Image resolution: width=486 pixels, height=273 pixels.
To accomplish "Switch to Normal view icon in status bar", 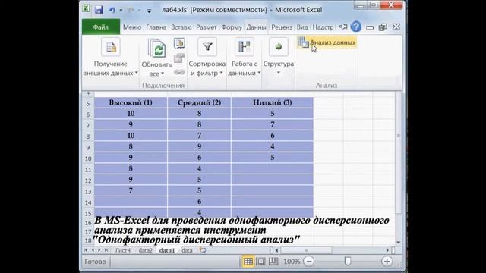I will 248,262.
